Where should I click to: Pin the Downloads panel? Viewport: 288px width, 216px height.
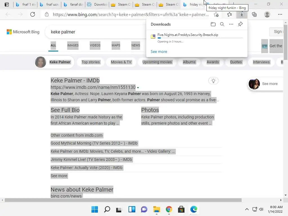[x=240, y=24]
